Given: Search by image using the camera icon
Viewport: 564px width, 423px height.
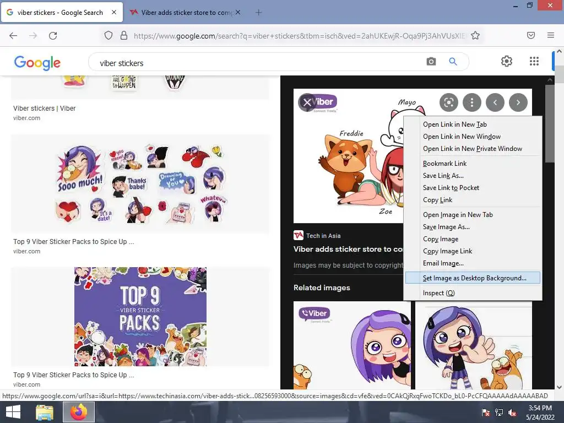Looking at the screenshot, I should click(431, 62).
